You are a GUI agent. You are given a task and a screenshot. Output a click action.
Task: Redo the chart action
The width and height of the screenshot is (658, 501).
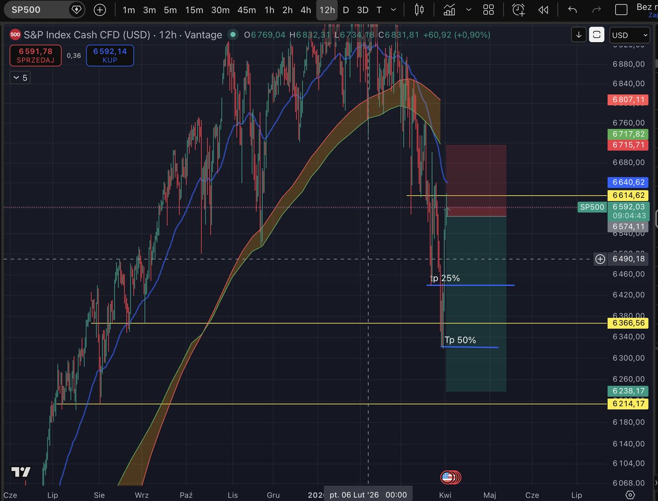coord(596,10)
